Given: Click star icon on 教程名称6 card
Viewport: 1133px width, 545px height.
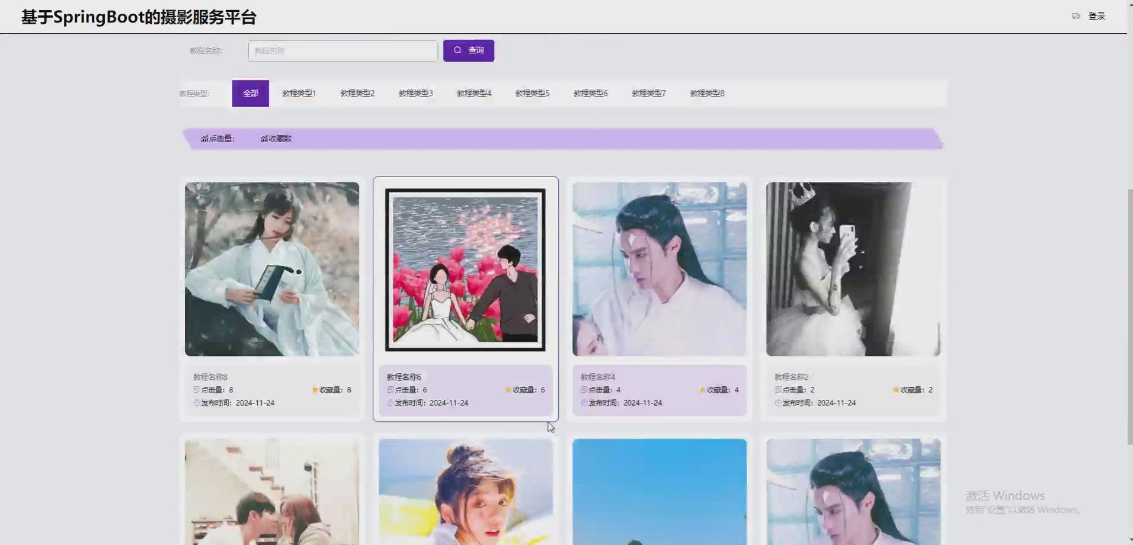Looking at the screenshot, I should (x=508, y=390).
